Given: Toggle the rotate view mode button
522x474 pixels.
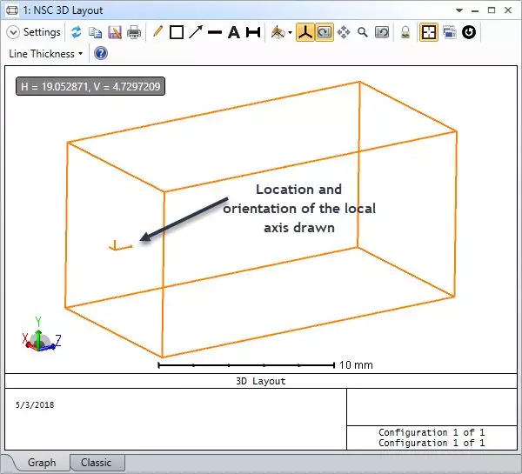Looking at the screenshot, I should (324, 32).
